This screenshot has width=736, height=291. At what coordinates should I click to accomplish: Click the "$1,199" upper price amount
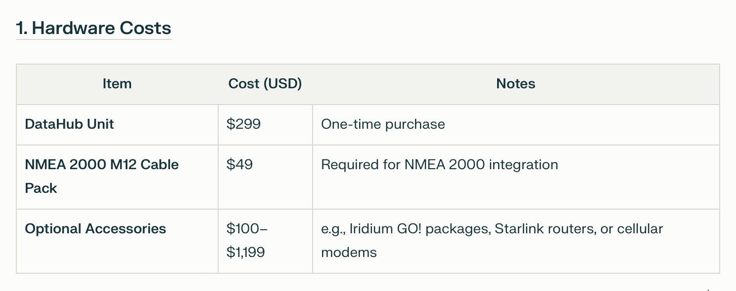(245, 253)
